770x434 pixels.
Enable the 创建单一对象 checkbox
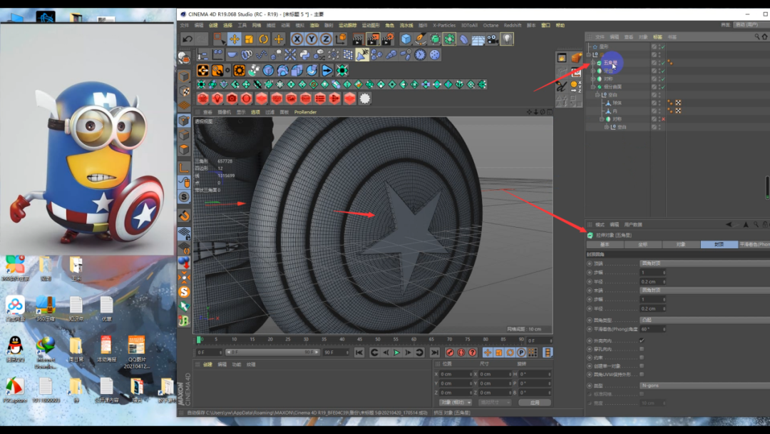click(642, 365)
